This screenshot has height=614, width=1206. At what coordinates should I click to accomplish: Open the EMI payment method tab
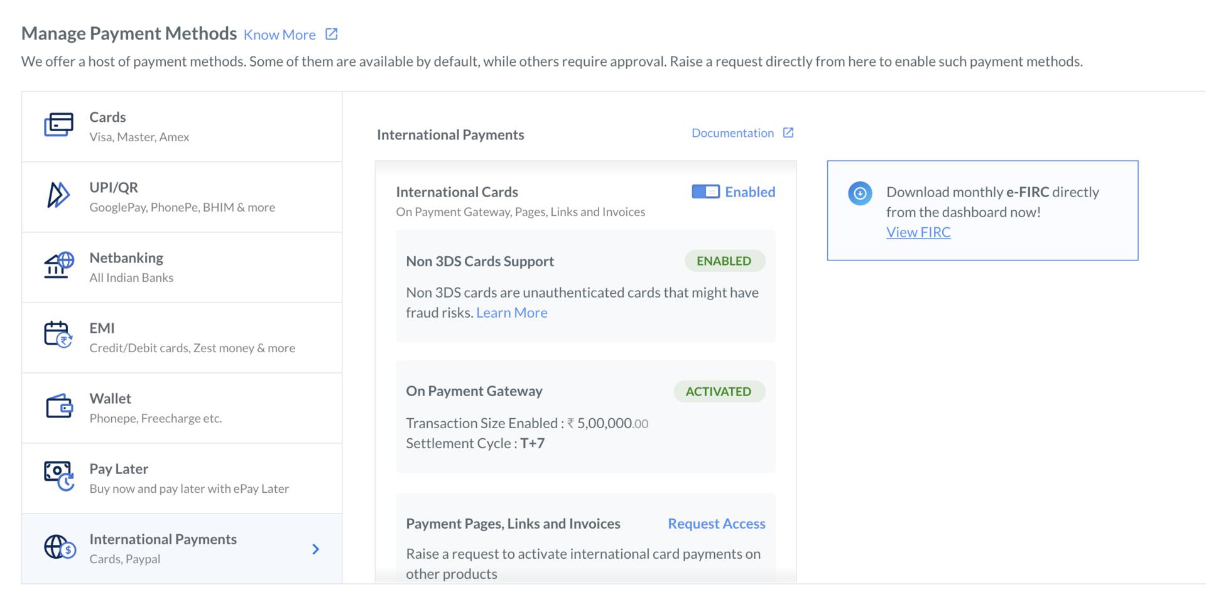click(x=182, y=338)
